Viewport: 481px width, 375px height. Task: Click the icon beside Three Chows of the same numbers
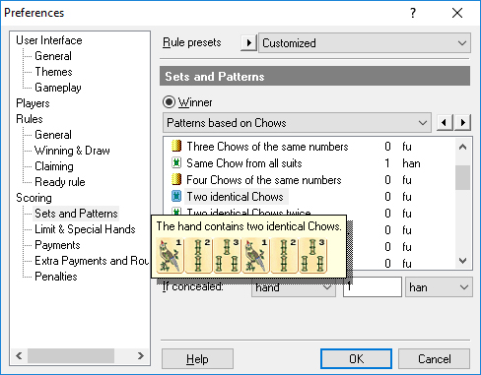[x=176, y=146]
